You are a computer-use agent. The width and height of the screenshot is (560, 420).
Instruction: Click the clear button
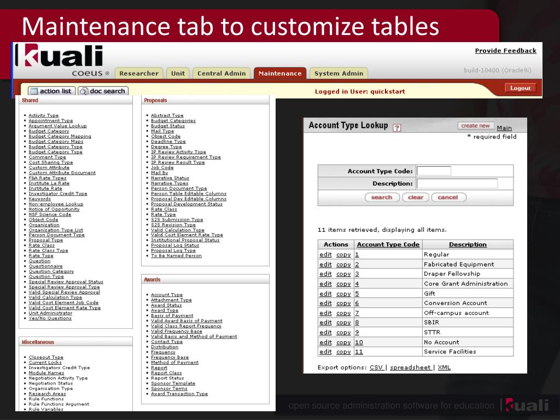click(x=416, y=197)
